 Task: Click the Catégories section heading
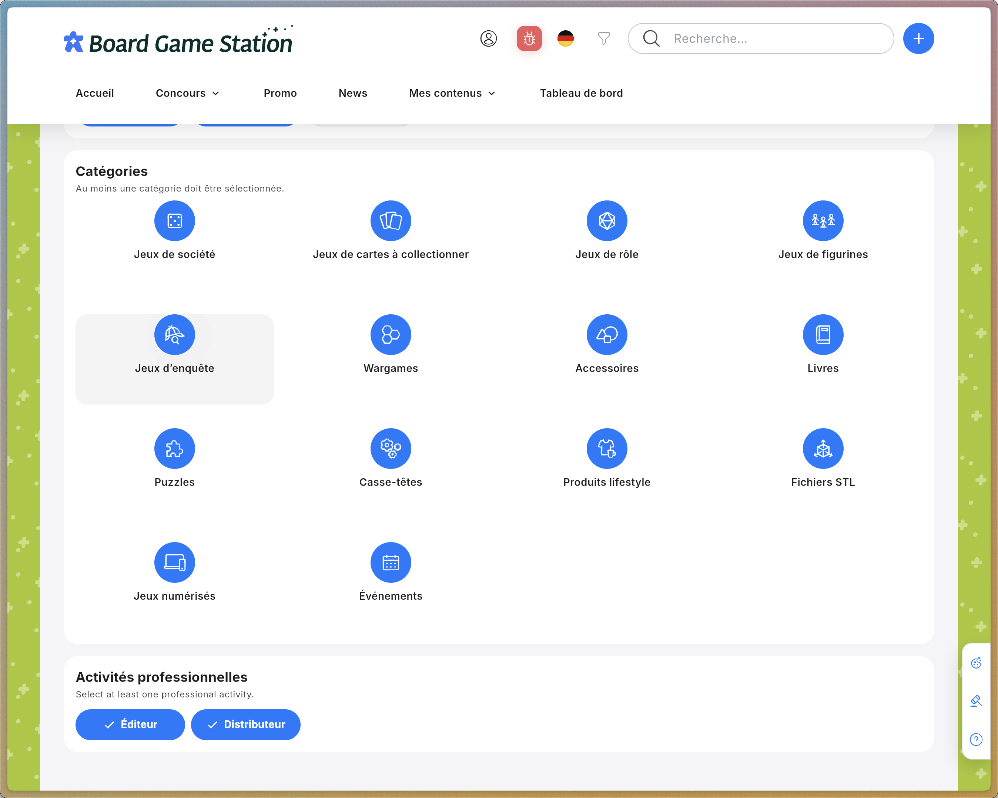click(111, 172)
